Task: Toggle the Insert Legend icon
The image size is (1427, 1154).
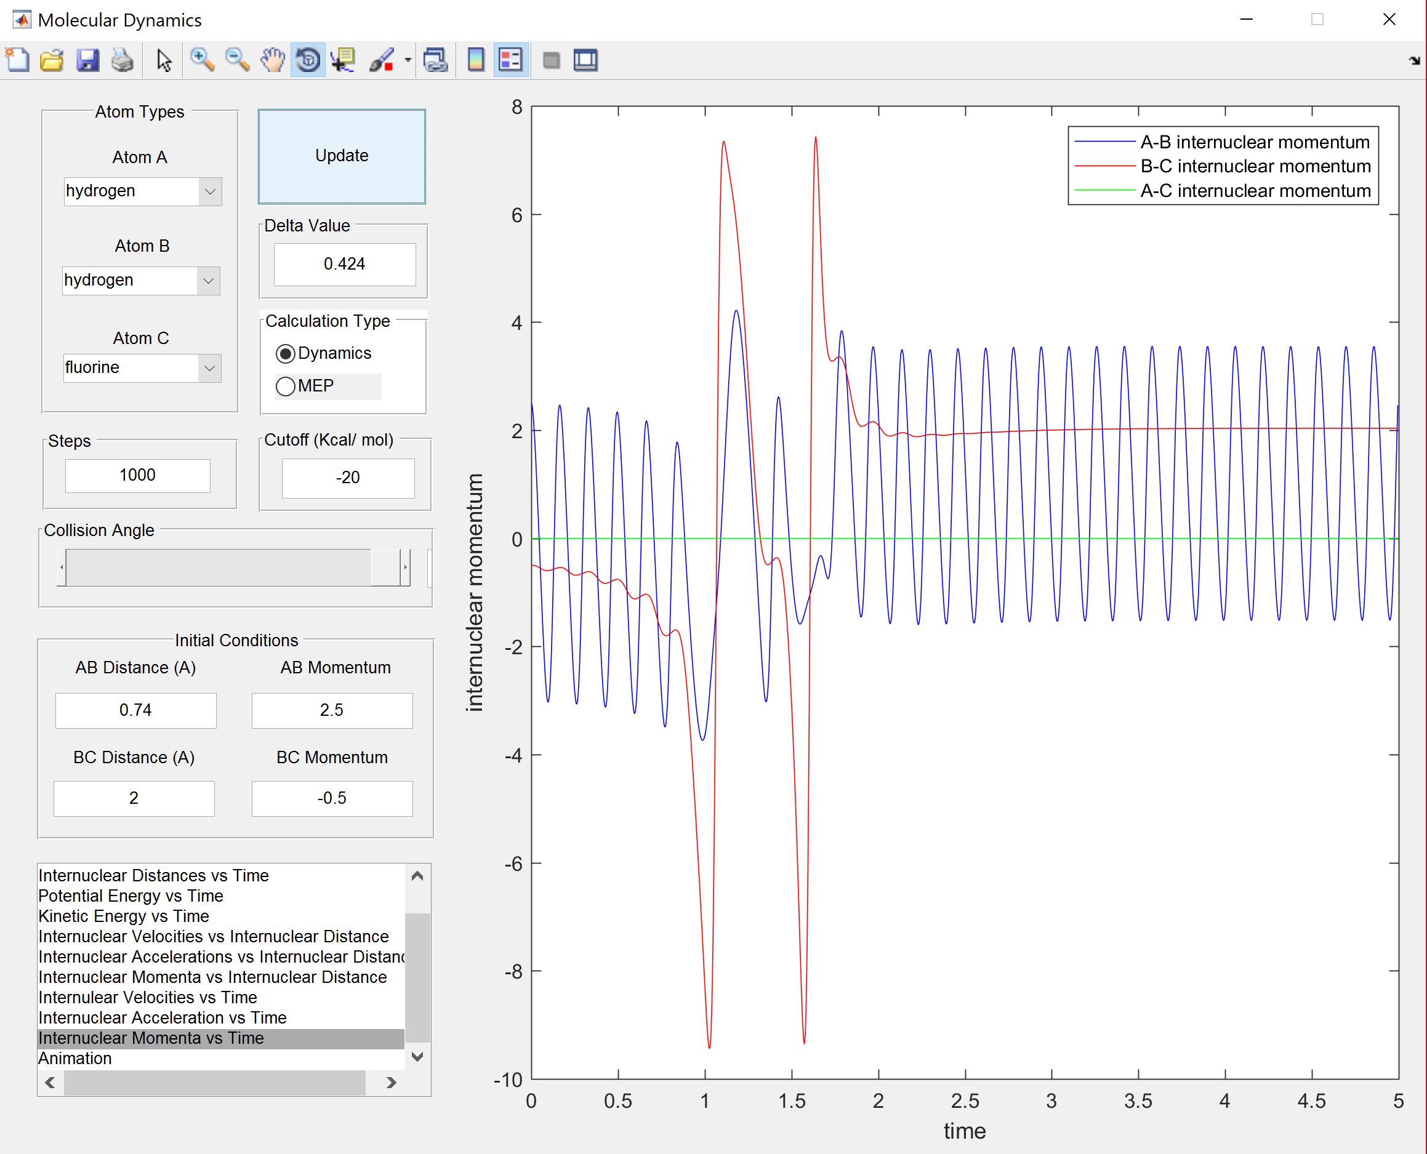Action: click(x=511, y=60)
